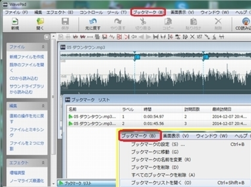The image size is (251, 187).
Task: Click the 増幅調整 effect link
Action: pyautogui.click(x=17, y=173)
